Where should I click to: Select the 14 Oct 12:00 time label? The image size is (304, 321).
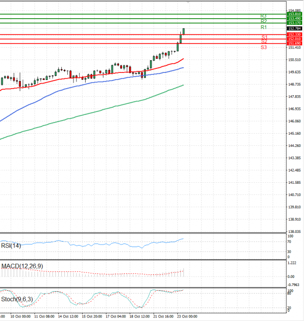[x=67, y=316]
